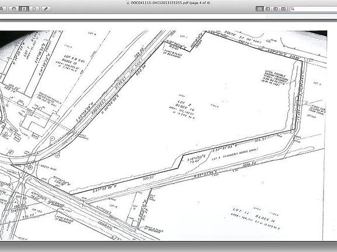337x252 pixels.
Task: Click the '1046.52' boundary distance
Action: (249, 165)
